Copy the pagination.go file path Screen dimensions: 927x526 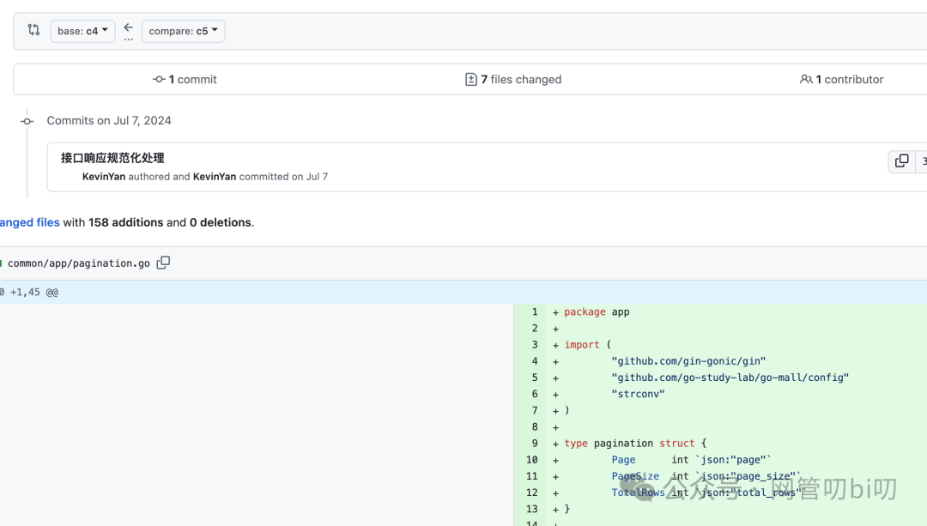click(x=163, y=263)
